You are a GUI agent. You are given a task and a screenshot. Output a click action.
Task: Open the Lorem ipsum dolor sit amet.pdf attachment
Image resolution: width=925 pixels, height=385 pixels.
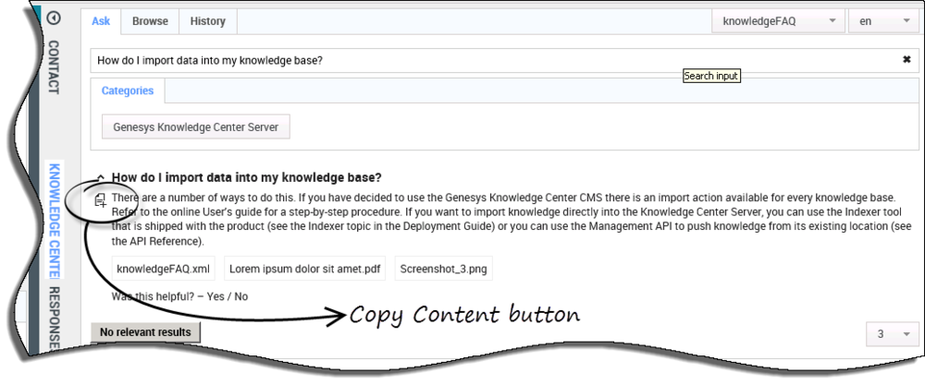point(304,269)
